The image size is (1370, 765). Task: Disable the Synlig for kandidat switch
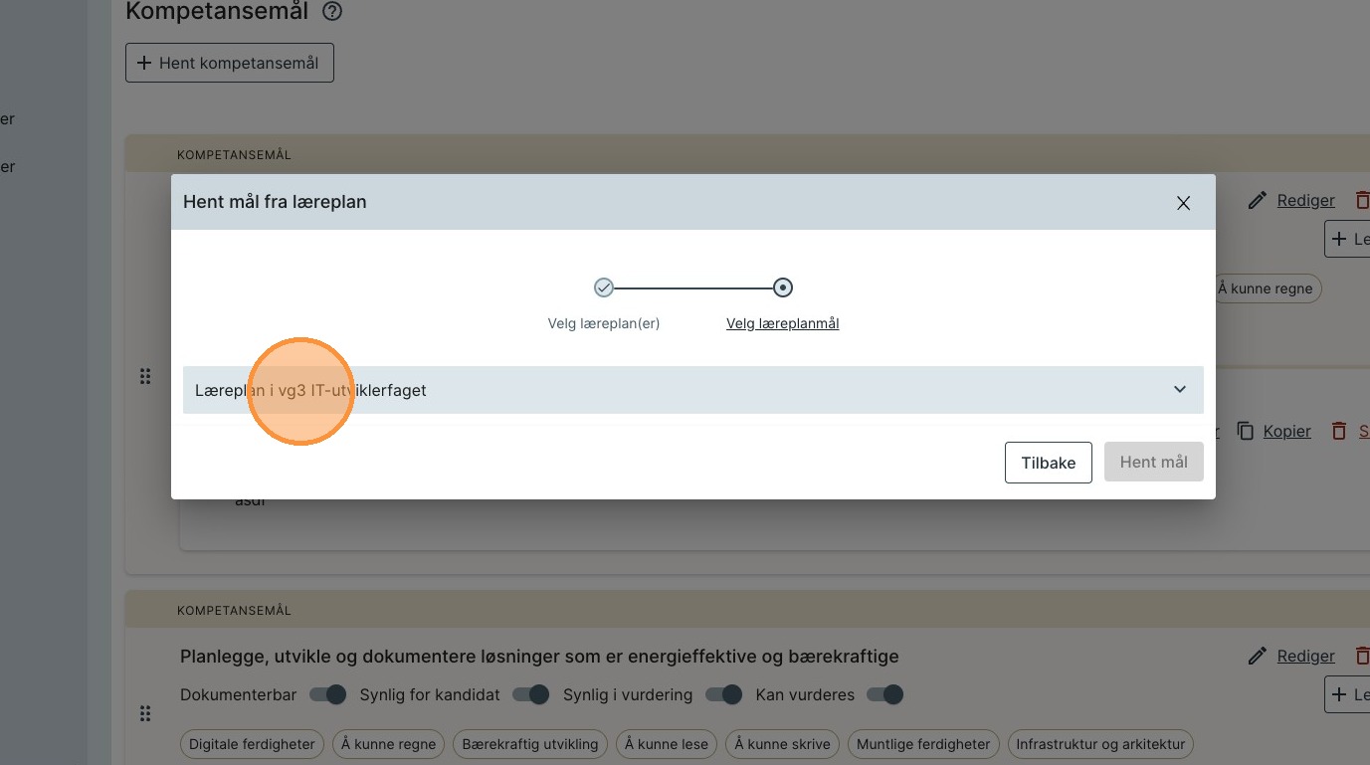pyautogui.click(x=530, y=694)
